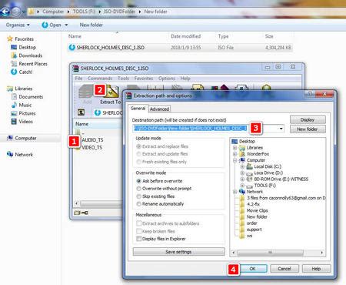Click the Display button
The width and height of the screenshot is (346, 285).
tap(308, 119)
